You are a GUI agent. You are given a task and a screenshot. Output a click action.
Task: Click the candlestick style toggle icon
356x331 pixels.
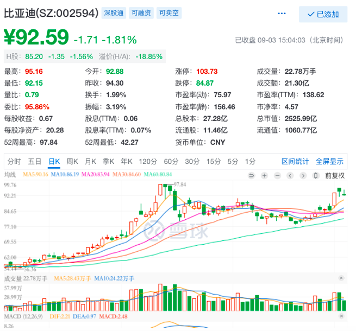(x=316, y=175)
